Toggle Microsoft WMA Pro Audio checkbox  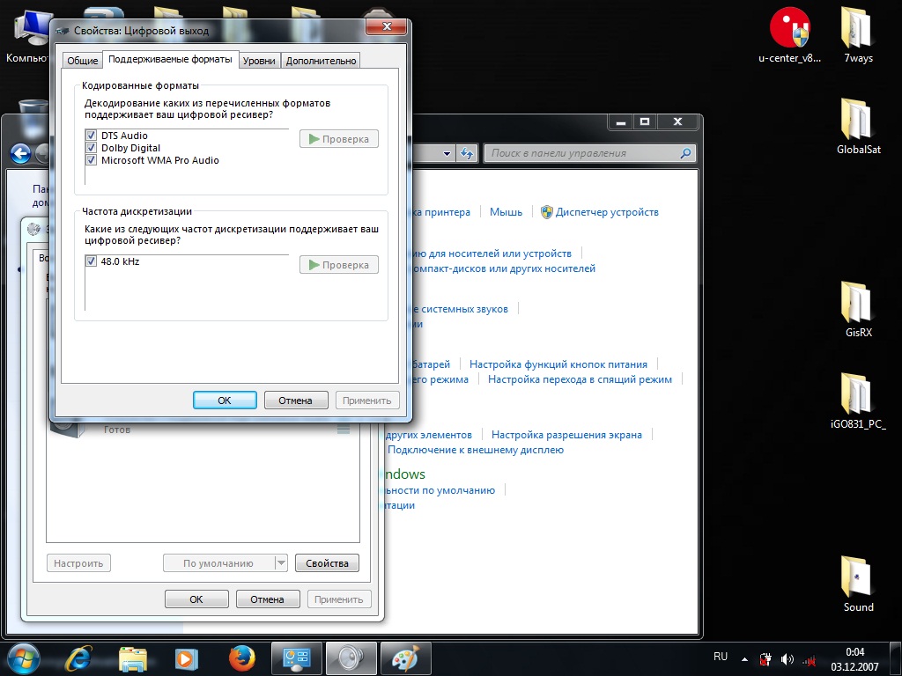[x=91, y=160]
